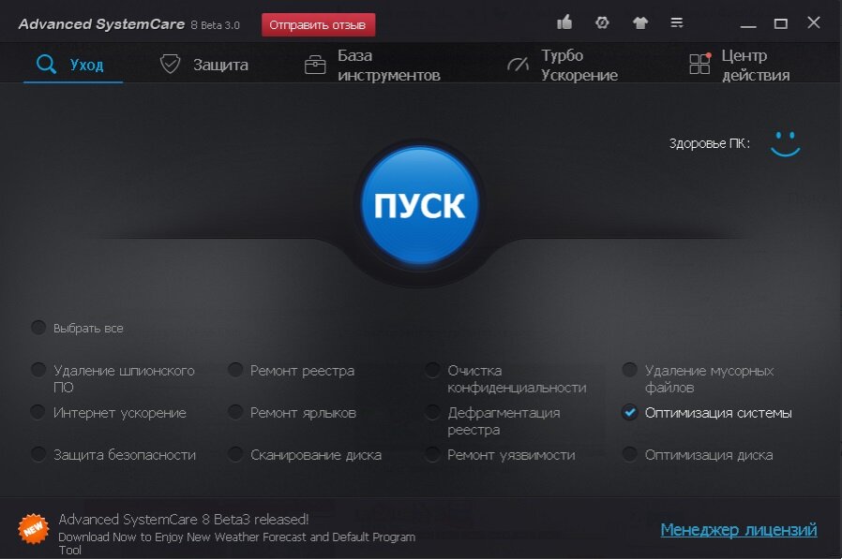
Task: Toggle the Выбрать все checkbox
Action: click(38, 327)
